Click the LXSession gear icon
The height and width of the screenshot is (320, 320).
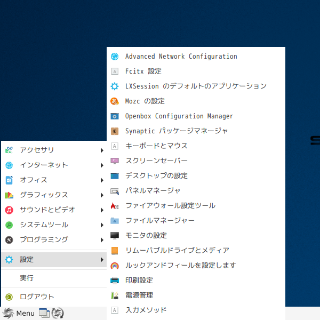pos(115,86)
